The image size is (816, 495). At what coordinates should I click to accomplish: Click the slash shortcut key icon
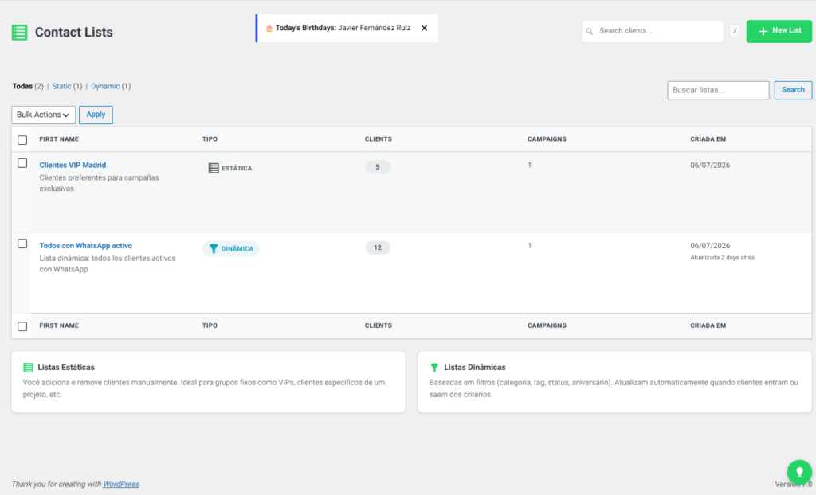point(735,31)
